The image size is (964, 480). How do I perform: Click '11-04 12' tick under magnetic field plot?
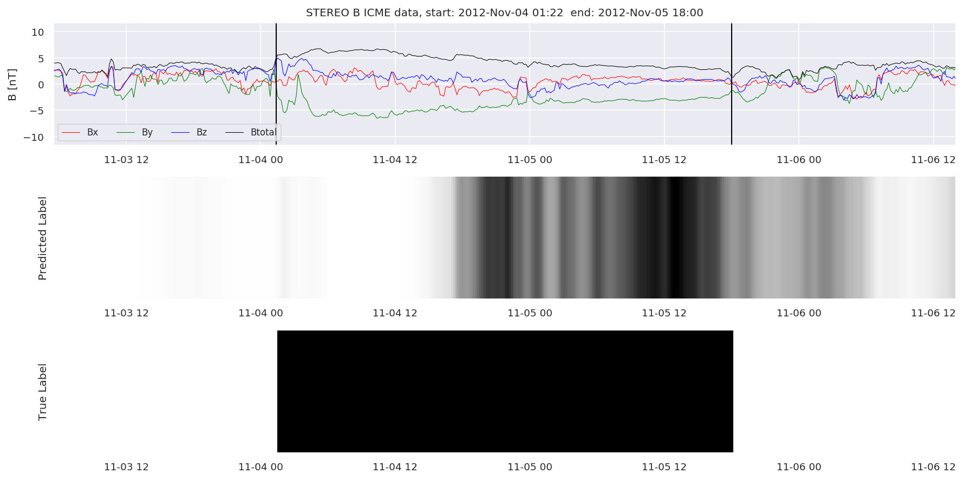coord(395,160)
